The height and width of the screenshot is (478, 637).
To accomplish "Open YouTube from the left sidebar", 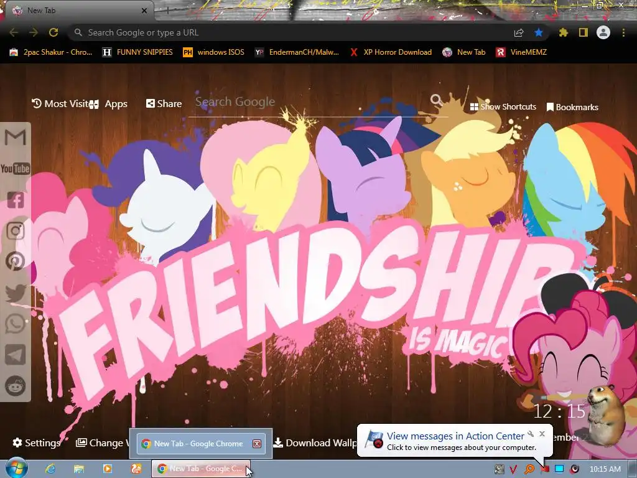I will [x=16, y=168].
